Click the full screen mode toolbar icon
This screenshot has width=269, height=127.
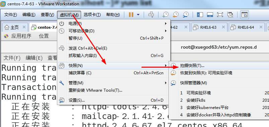click(220, 15)
